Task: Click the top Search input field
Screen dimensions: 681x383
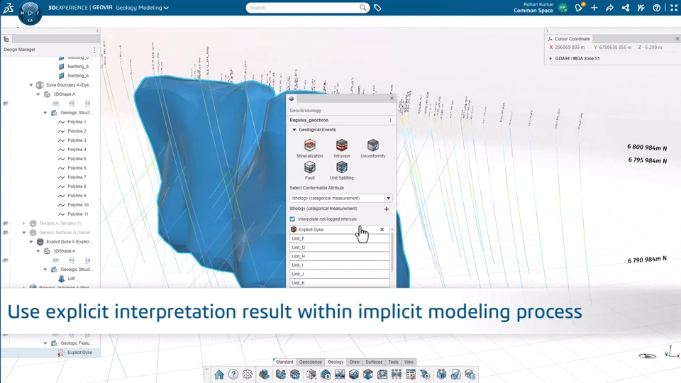Action: click(x=304, y=8)
